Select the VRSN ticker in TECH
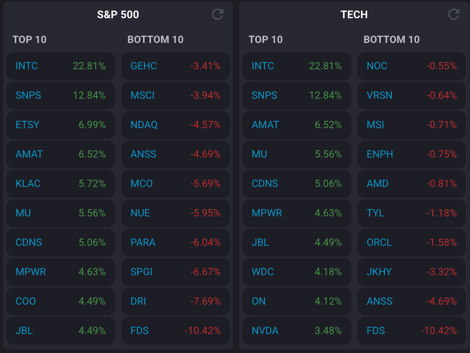 click(x=380, y=96)
